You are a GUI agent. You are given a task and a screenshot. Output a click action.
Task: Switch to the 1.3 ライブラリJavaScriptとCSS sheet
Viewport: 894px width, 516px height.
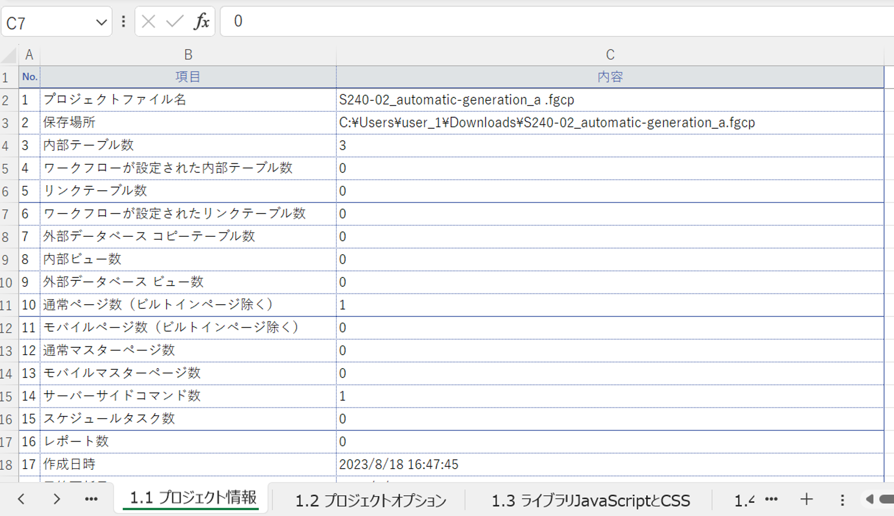(590, 500)
